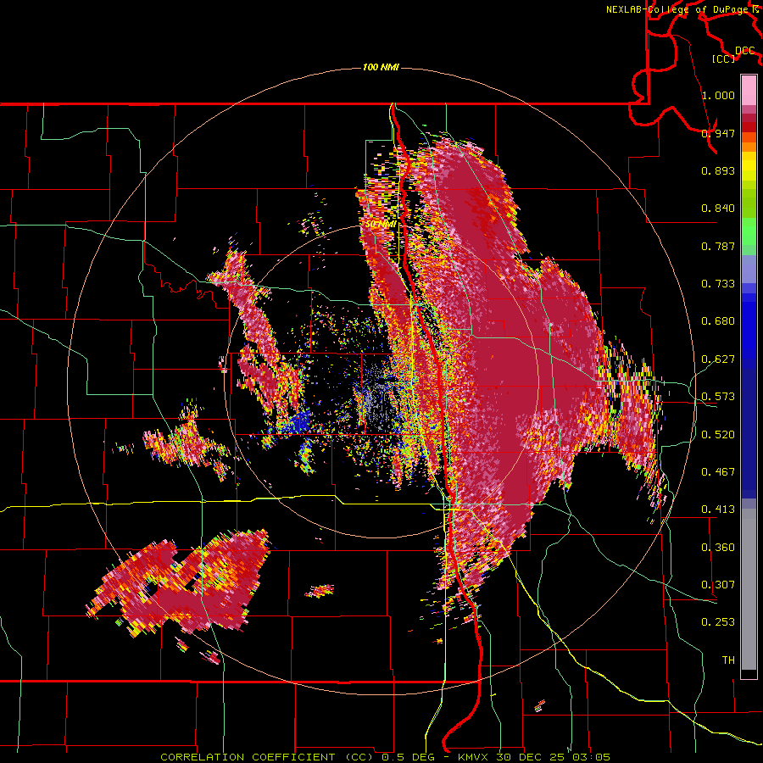Click the 0.467 scale value
The height and width of the screenshot is (763, 763).
click(x=718, y=472)
